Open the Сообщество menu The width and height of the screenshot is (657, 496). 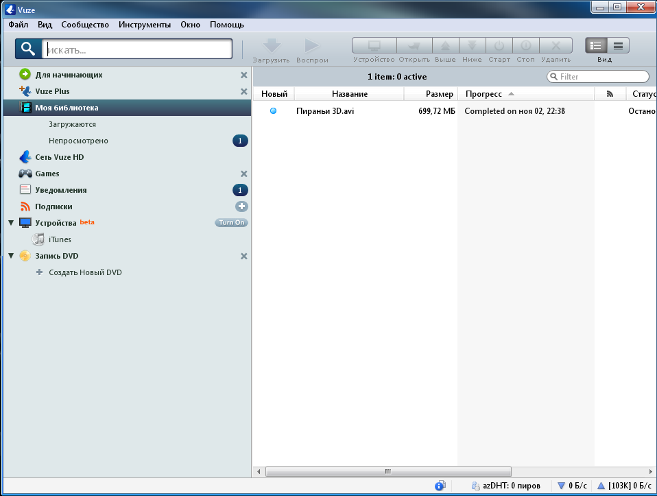85,25
